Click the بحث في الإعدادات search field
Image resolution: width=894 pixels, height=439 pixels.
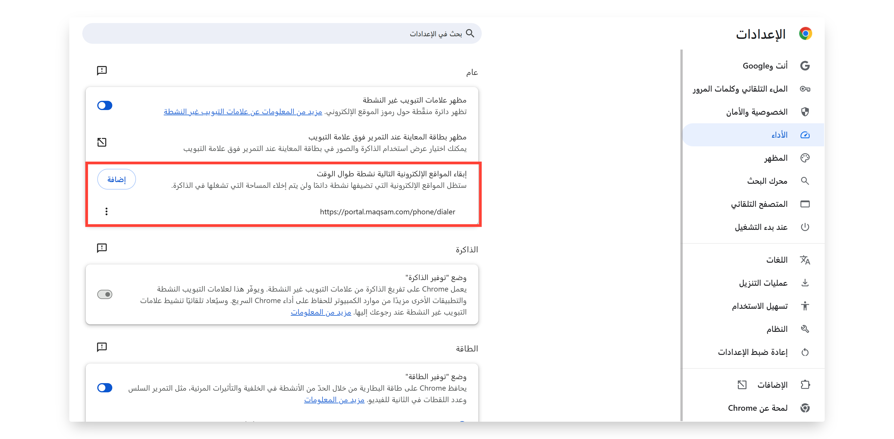coord(282,33)
